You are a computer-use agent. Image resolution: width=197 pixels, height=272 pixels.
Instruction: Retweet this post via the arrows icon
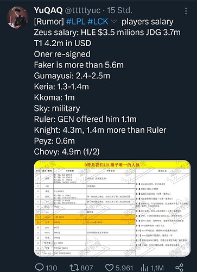74,268
